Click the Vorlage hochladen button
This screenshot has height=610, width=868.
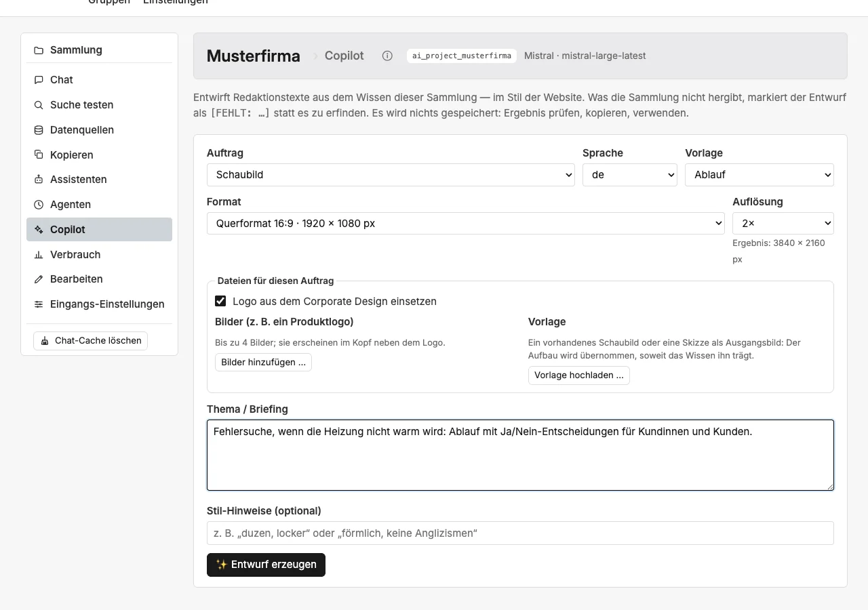579,375
